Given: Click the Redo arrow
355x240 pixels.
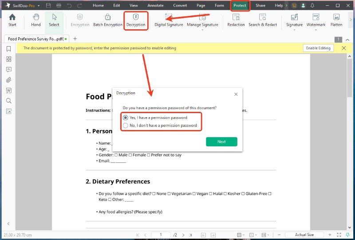Looking at the screenshot, I should (x=79, y=5).
